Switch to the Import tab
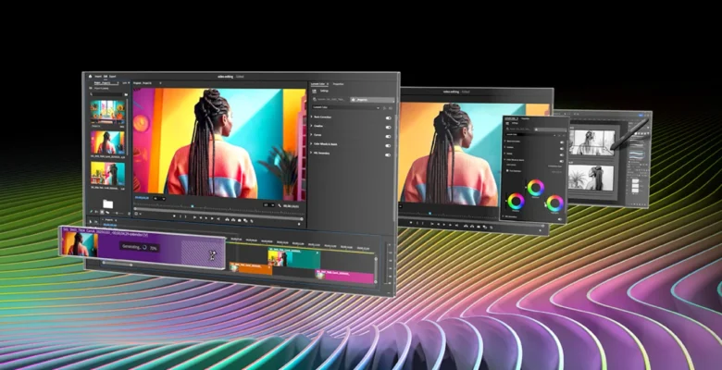The image size is (722, 370). (98, 77)
